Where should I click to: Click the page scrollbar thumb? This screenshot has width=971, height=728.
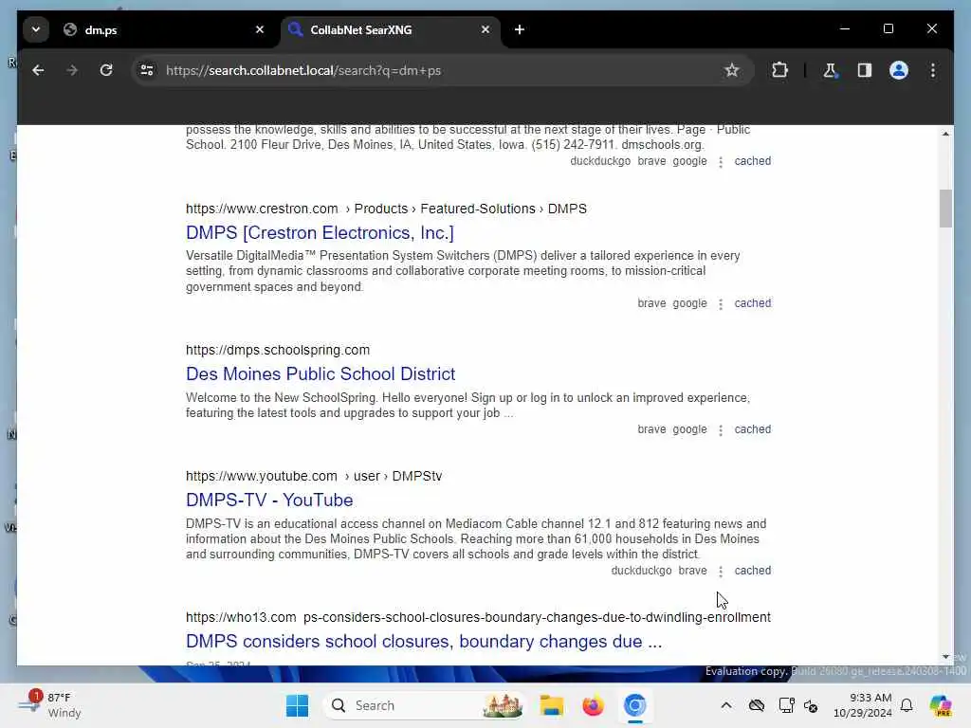(x=945, y=209)
